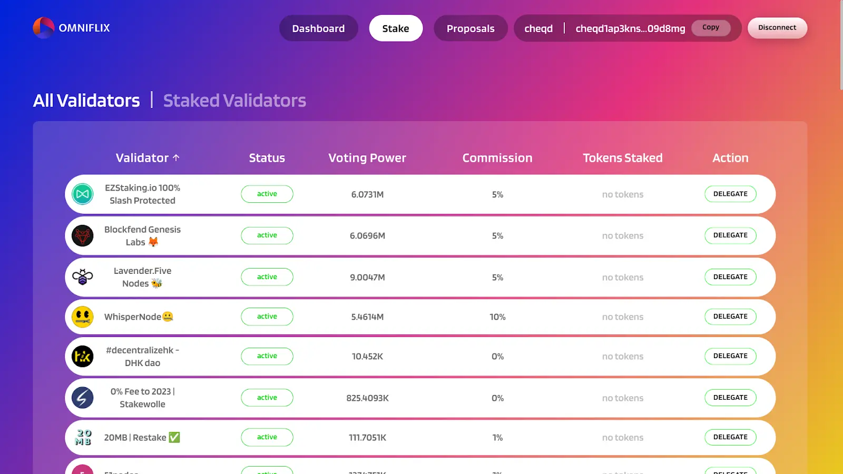This screenshot has height=474, width=843.
Task: Click the active status badge for WhisperNode
Action: (267, 317)
